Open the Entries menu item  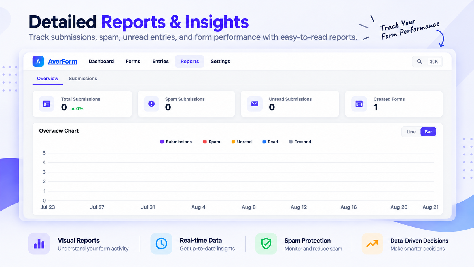pyautogui.click(x=160, y=61)
